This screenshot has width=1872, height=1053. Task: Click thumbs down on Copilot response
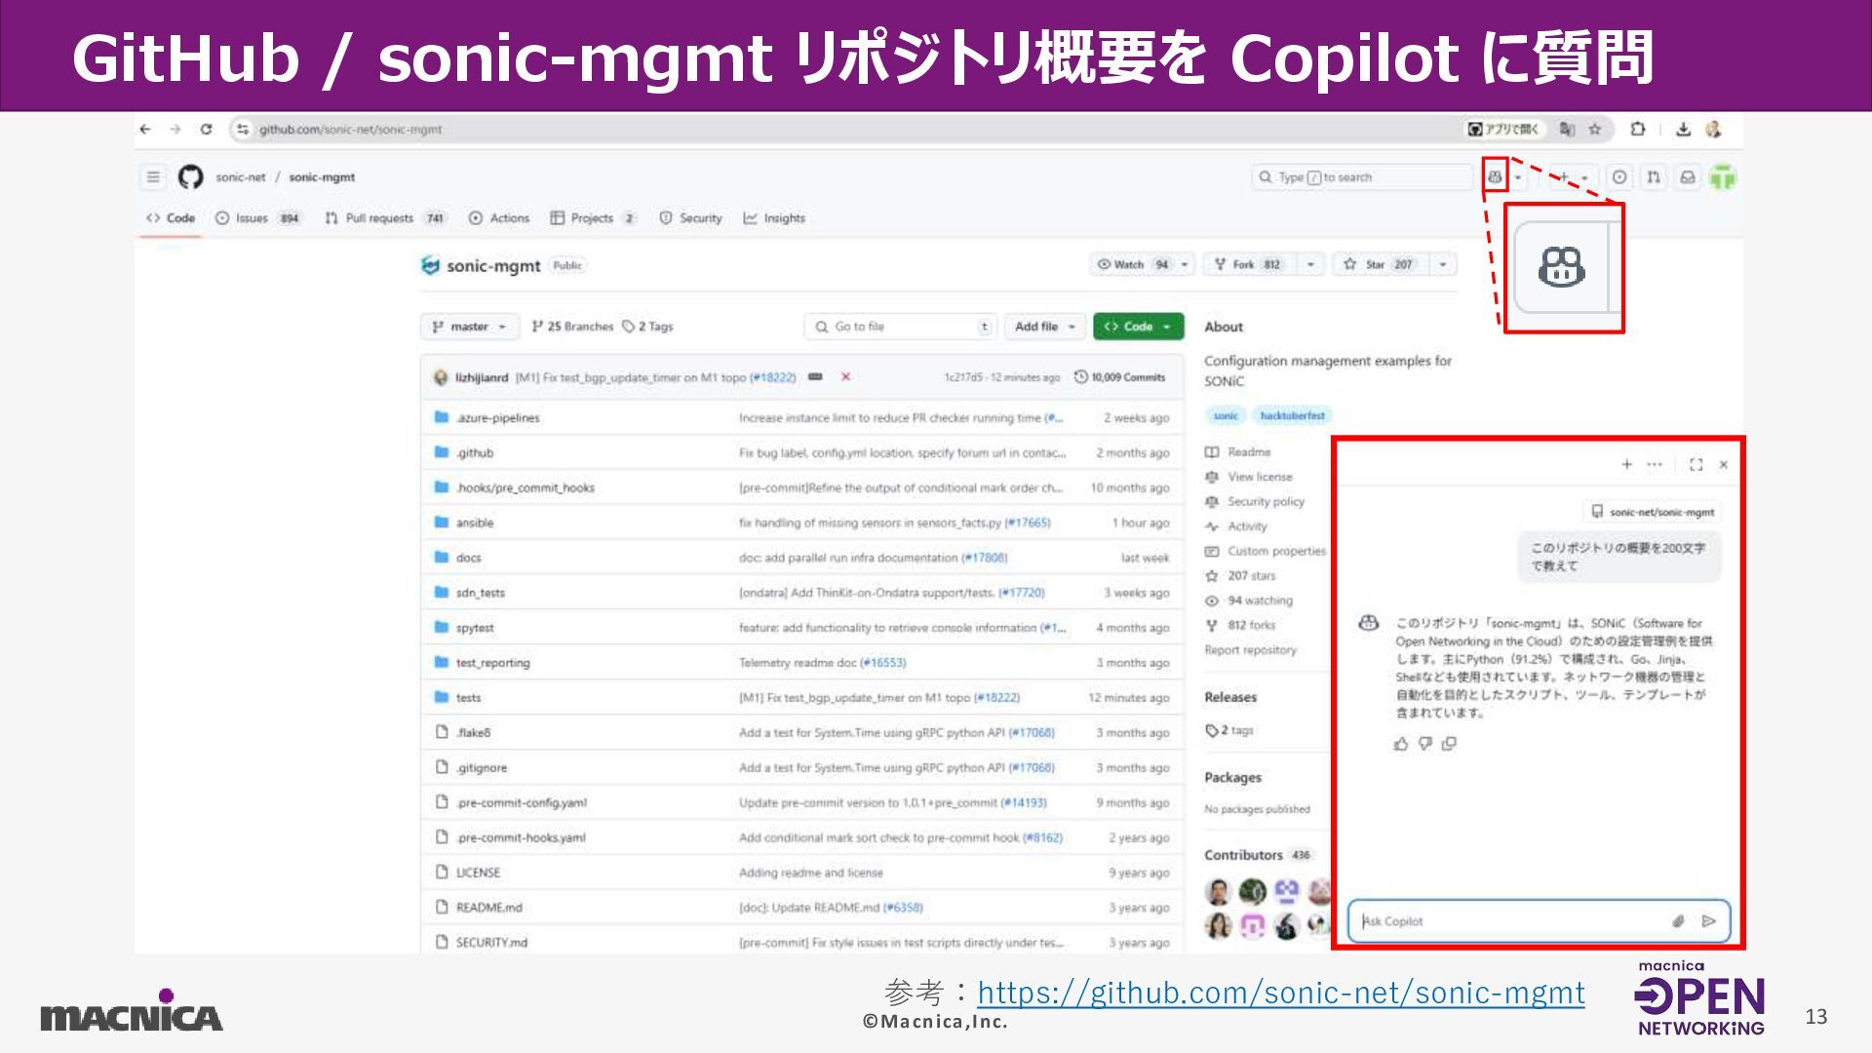pos(1425,744)
